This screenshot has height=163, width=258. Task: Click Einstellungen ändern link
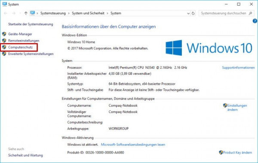coord(237,108)
